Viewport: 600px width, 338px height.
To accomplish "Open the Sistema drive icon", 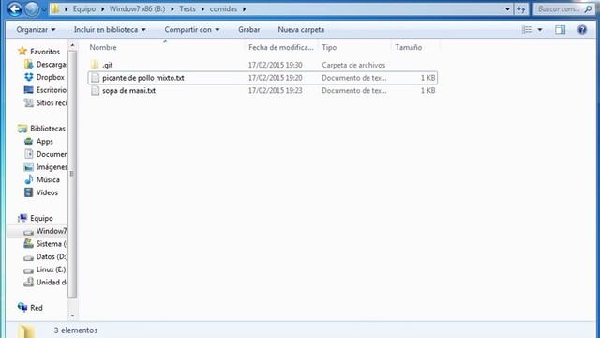I will click(x=29, y=243).
